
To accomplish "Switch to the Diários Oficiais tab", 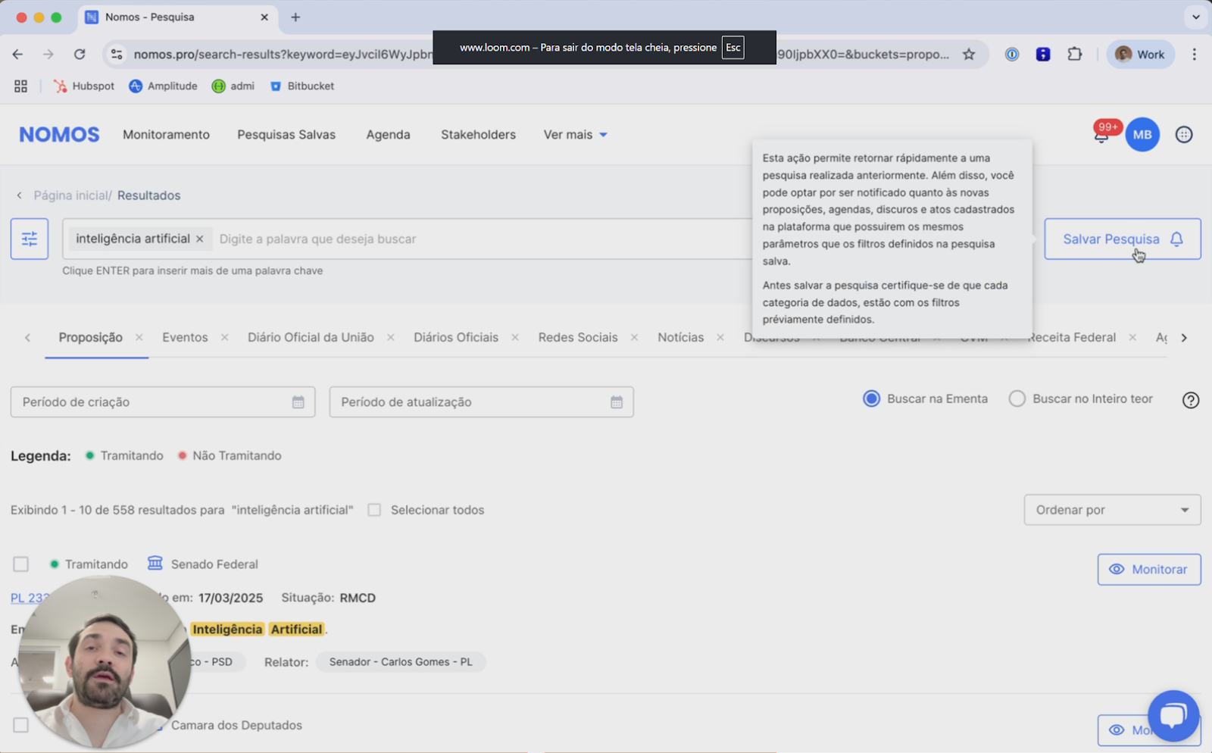I will pos(456,337).
